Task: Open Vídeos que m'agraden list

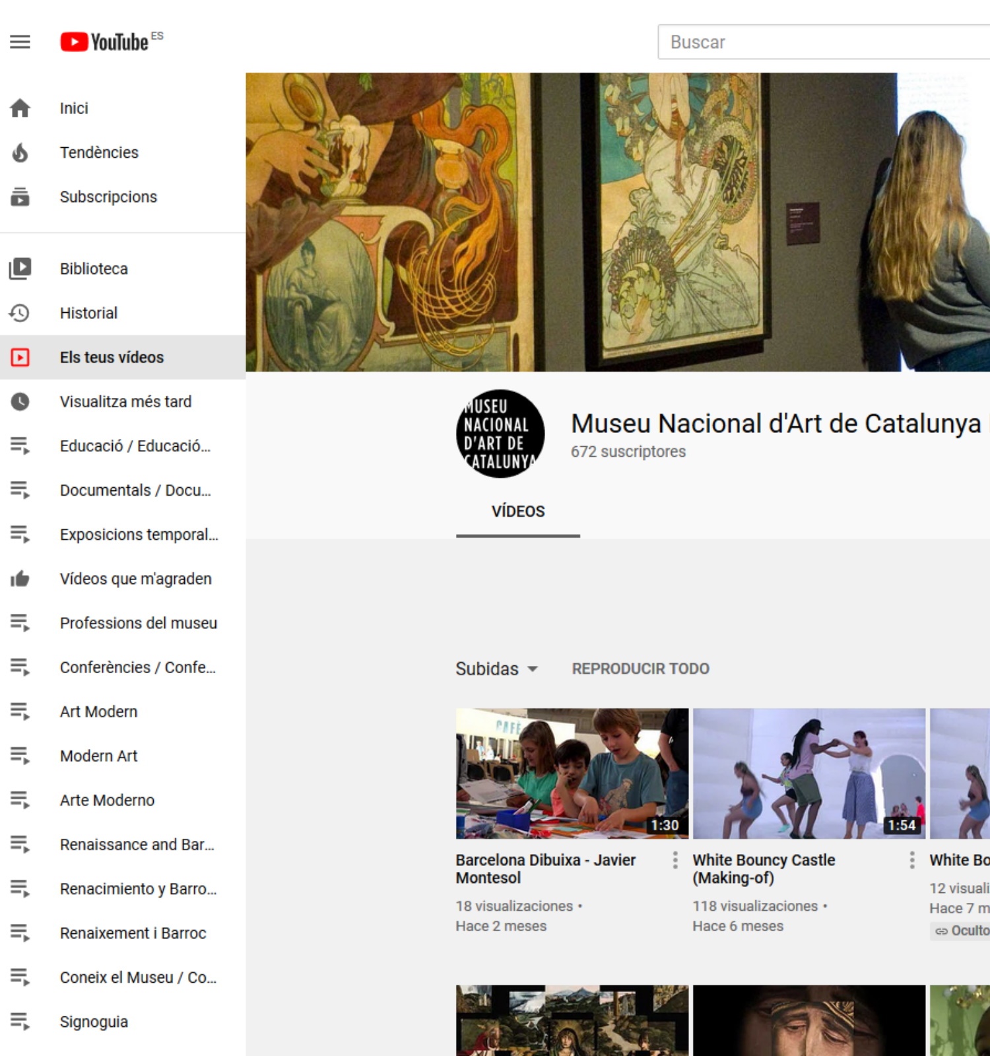Action: 123,579
